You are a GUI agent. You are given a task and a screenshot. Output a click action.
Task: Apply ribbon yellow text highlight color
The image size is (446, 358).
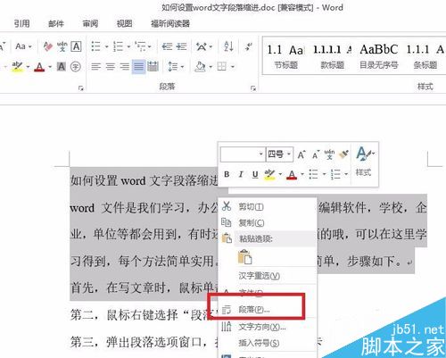point(17,67)
